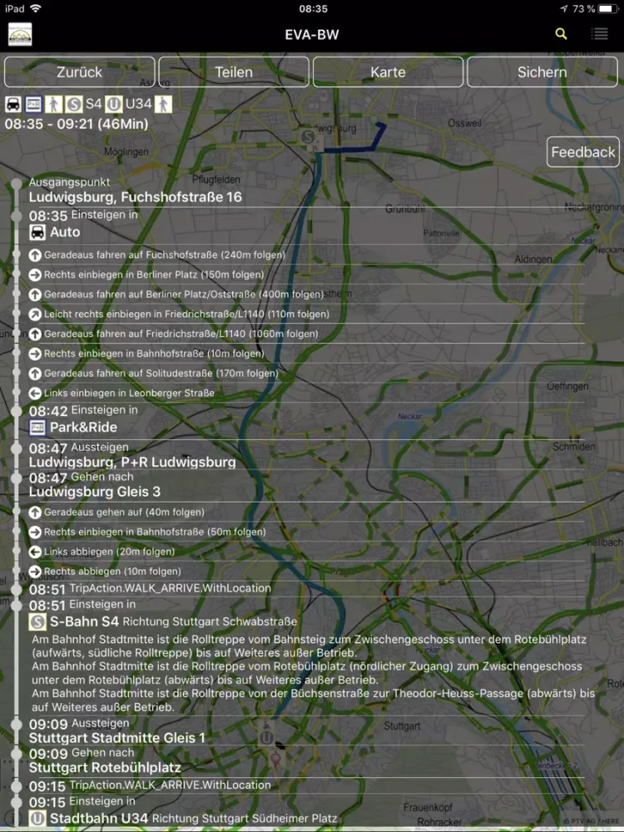Viewport: 624px width, 832px height.
Task: Open the Karte map view
Action: 388,72
